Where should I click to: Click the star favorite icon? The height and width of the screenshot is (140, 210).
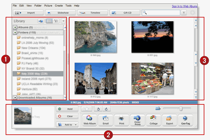pos(87,109)
